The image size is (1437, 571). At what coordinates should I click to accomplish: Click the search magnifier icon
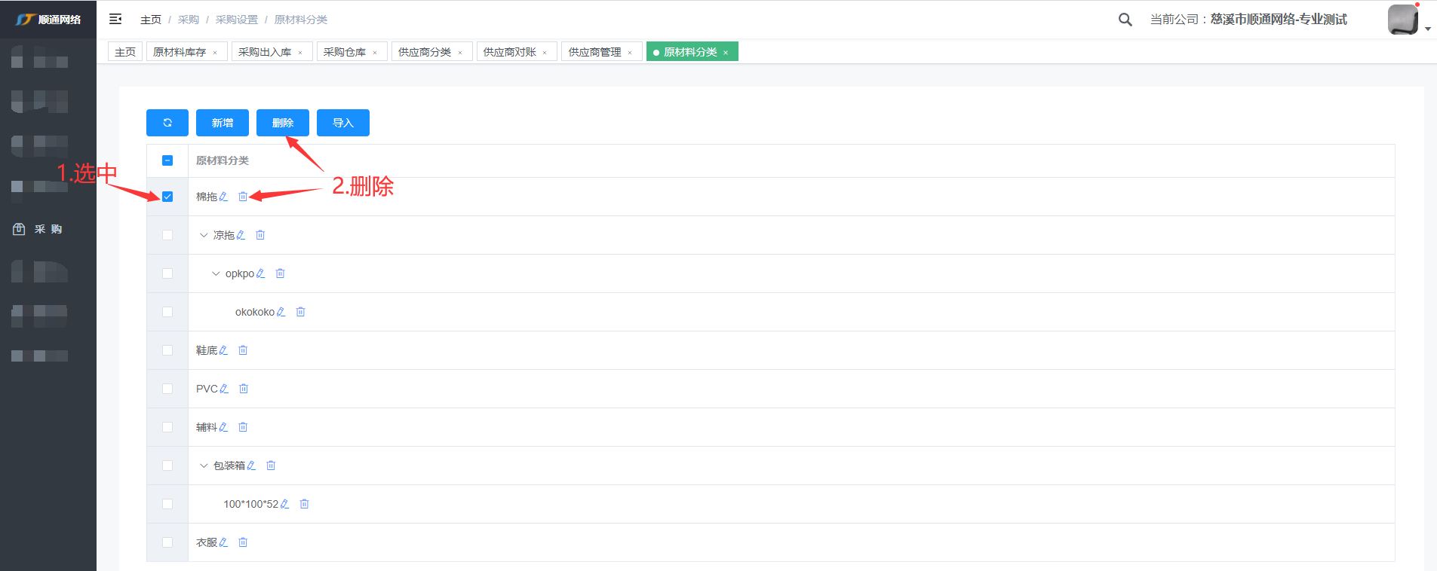1125,20
